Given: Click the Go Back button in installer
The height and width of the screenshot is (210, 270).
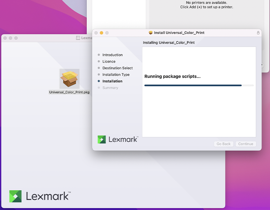Looking at the screenshot, I should tap(223, 144).
